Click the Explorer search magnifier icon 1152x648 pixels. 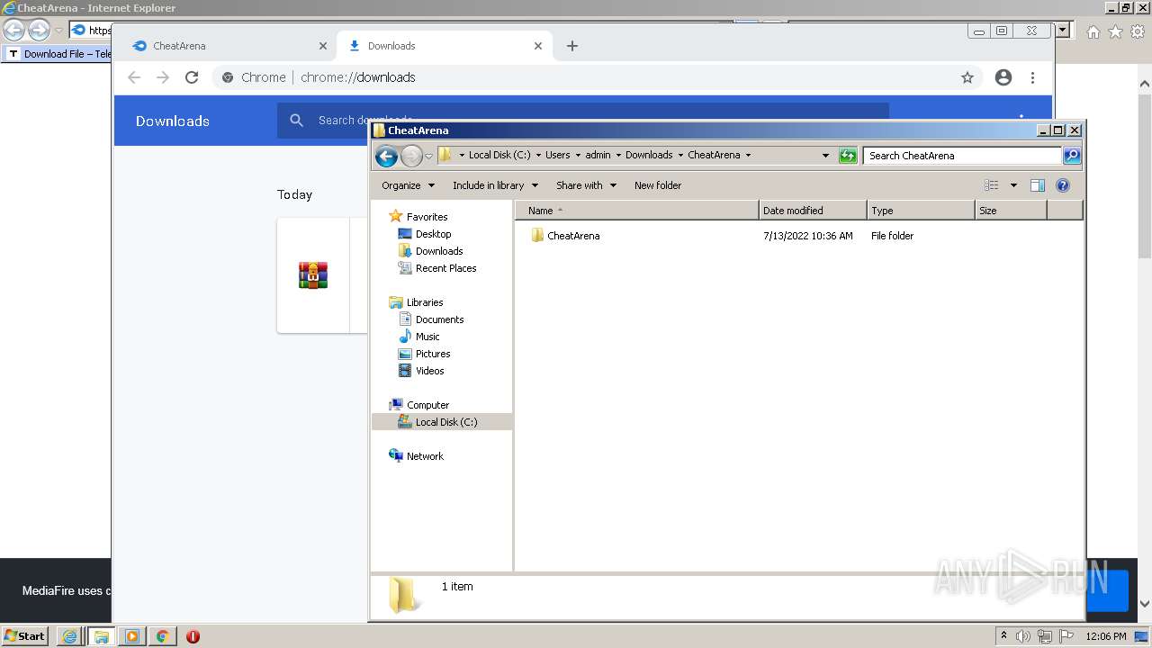point(1071,156)
